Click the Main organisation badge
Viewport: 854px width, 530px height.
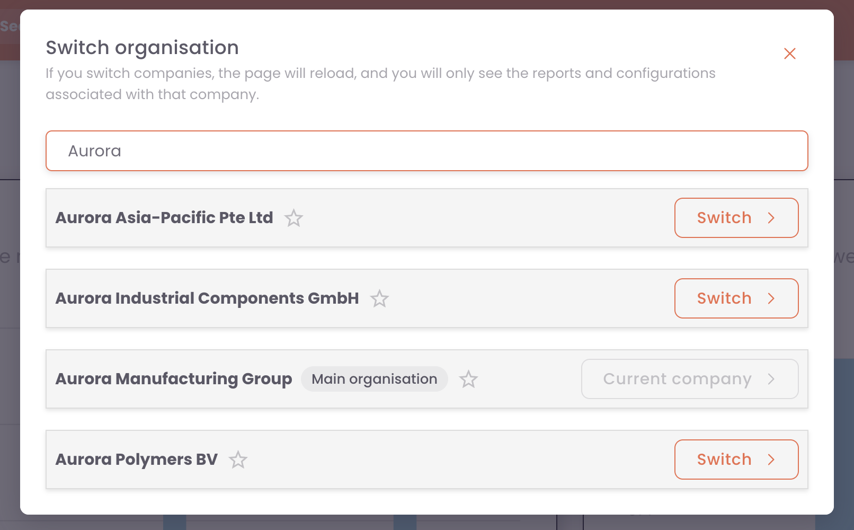point(375,379)
